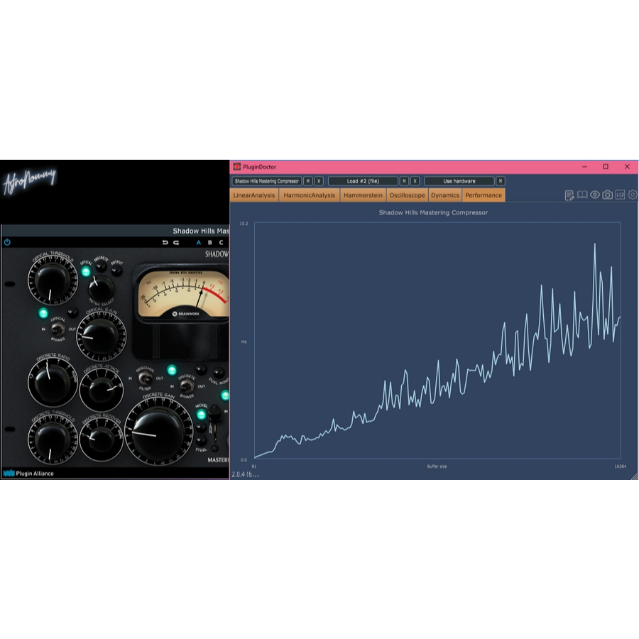
Task: Select preset slot B
Action: (210, 243)
